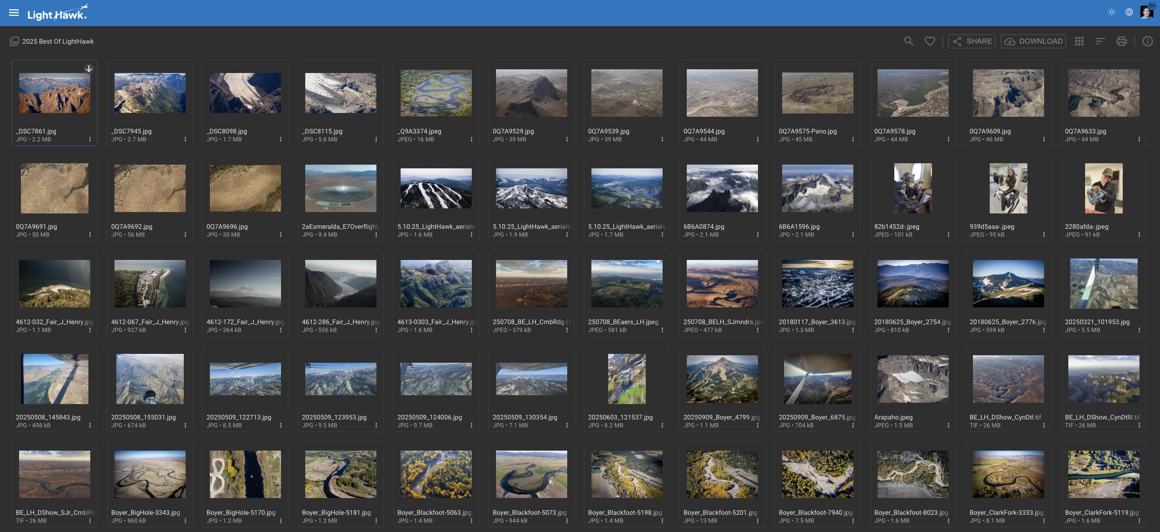This screenshot has width=1160, height=532.
Task: Click the 0Q7A9529.jpg file name
Action: [x=513, y=132]
